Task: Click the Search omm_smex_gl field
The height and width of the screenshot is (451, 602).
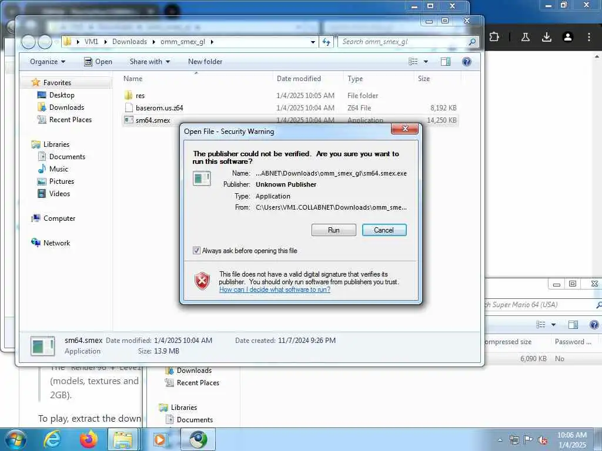Action: pos(403,42)
